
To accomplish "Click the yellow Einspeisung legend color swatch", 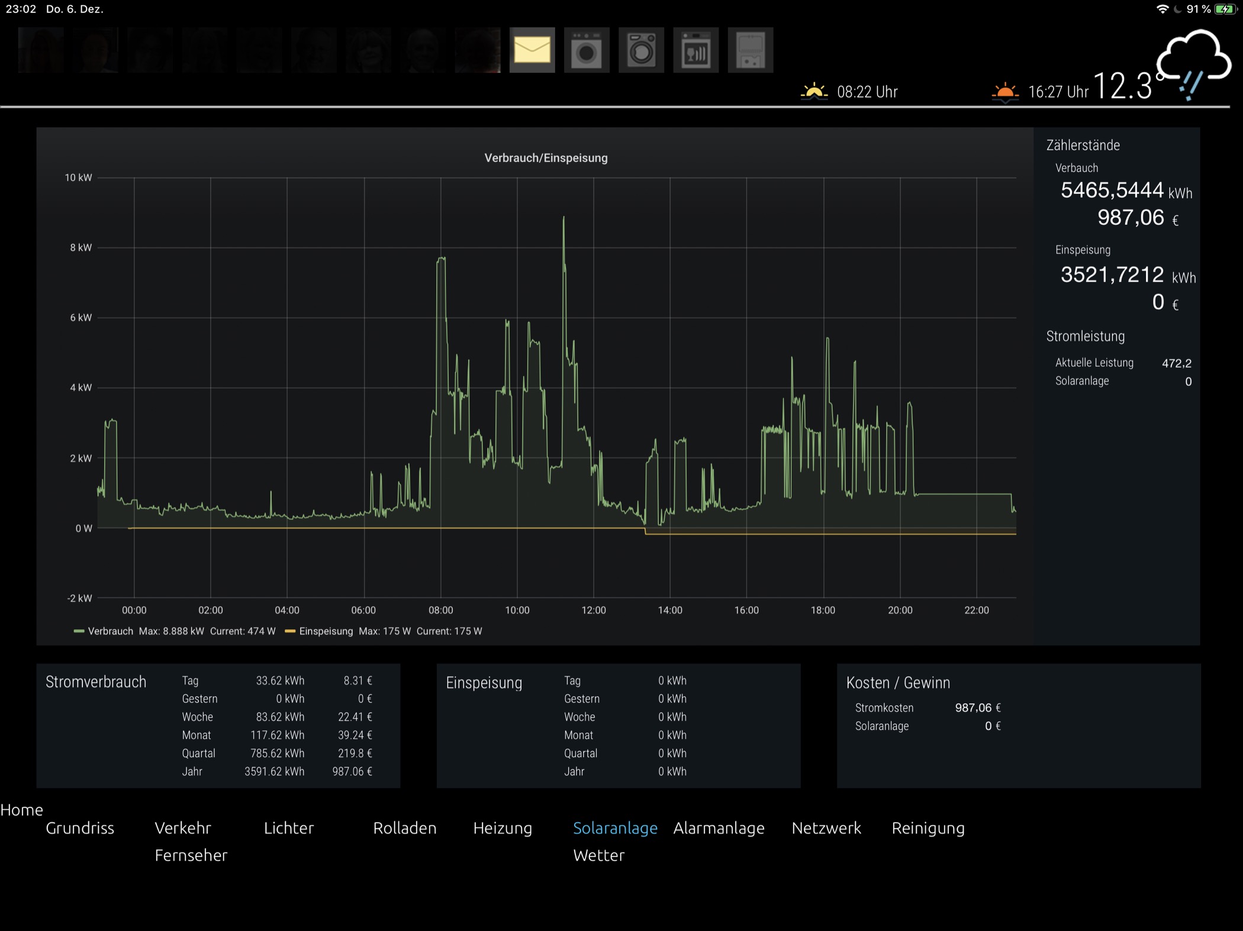I will (x=290, y=631).
